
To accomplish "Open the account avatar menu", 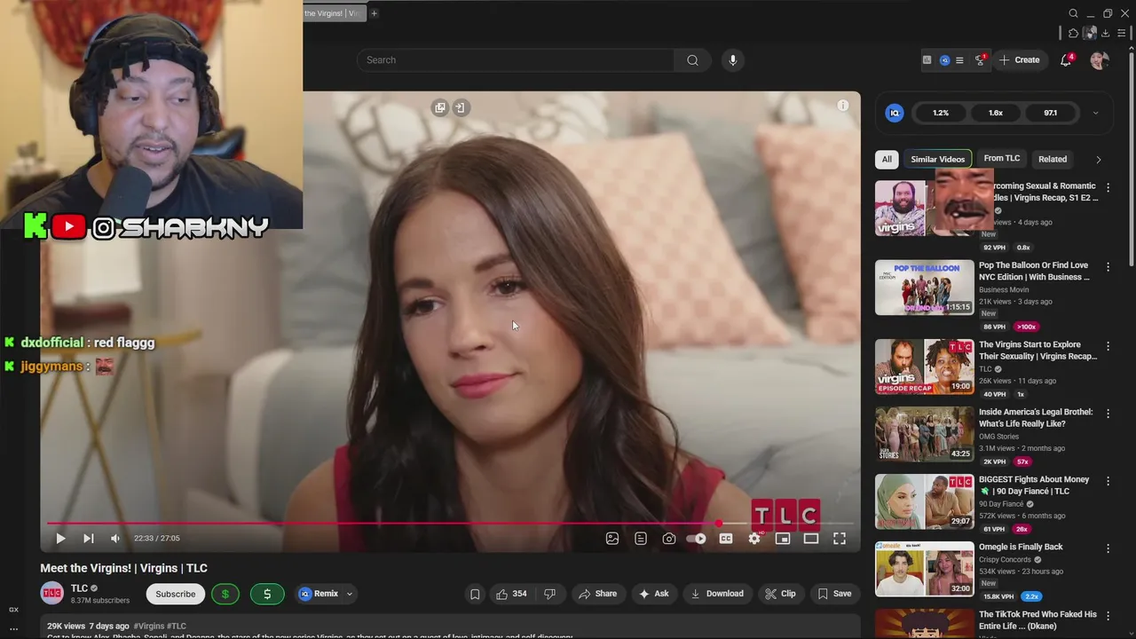I will pyautogui.click(x=1100, y=60).
